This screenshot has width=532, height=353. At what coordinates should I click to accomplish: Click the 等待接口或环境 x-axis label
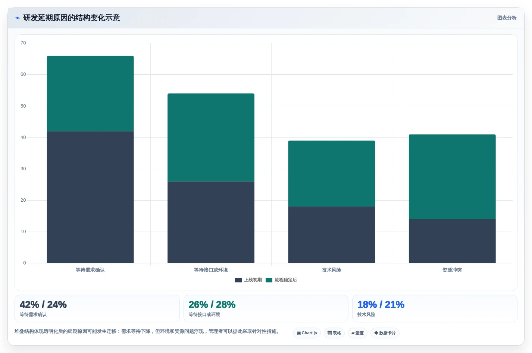coord(211,270)
